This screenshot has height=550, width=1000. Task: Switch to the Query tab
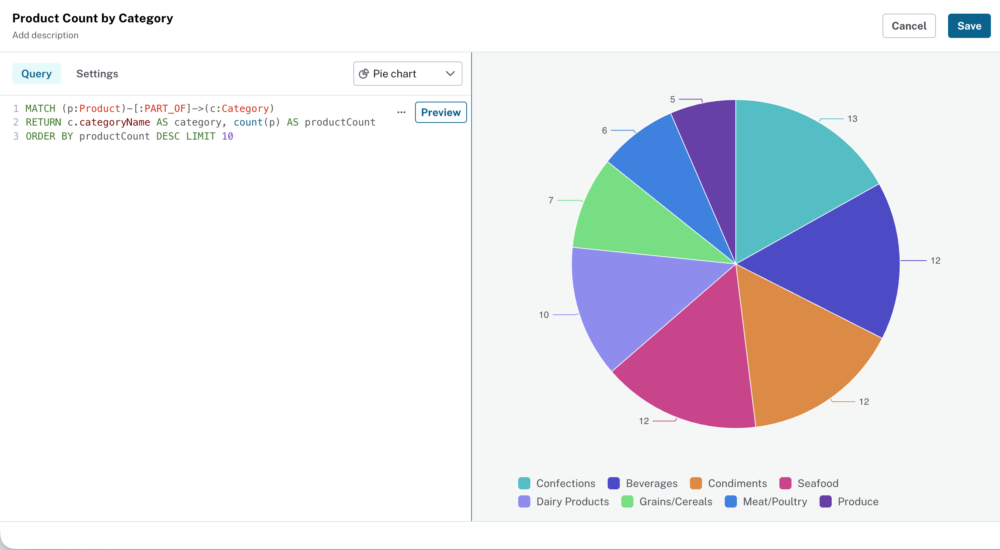pos(36,74)
